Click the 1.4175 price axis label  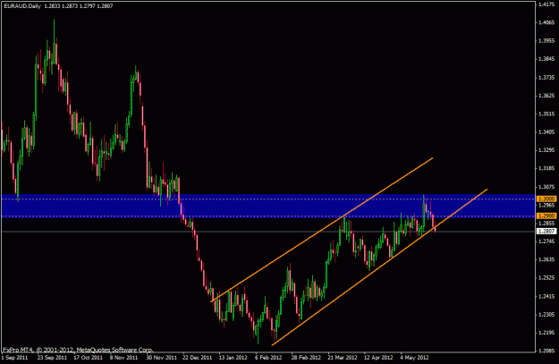pyautogui.click(x=546, y=4)
